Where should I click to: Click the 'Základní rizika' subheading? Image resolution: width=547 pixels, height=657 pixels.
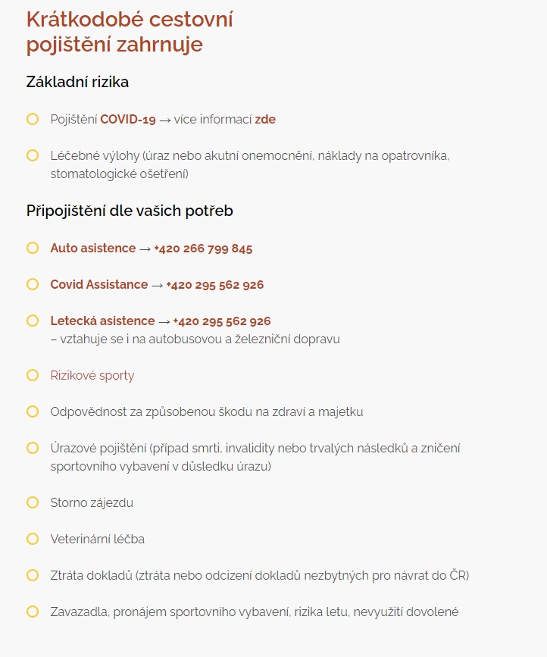(x=77, y=82)
